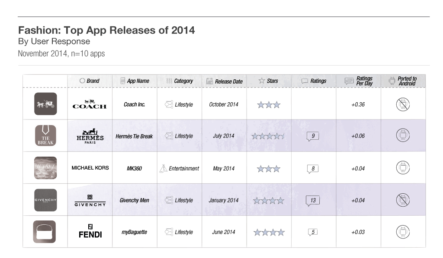
Task: Click the circle icon beside the Brand header
Action: pos(82,81)
